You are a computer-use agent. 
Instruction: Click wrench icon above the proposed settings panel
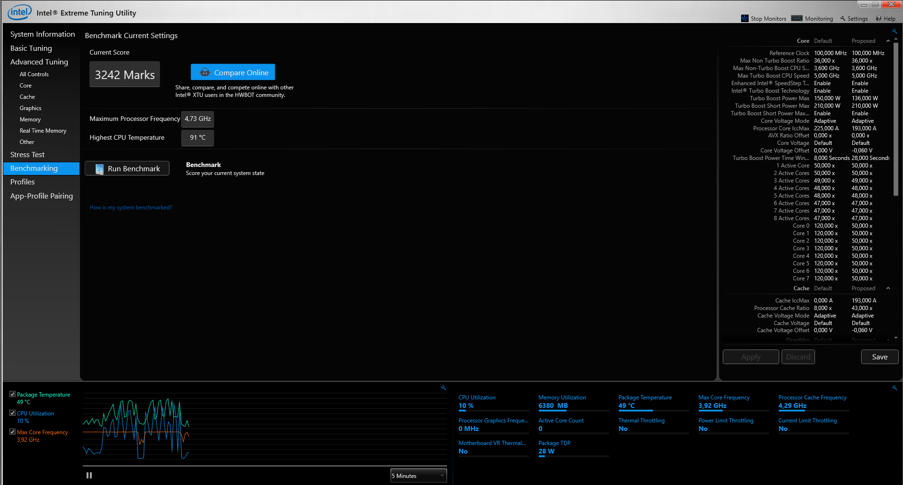pos(895,31)
